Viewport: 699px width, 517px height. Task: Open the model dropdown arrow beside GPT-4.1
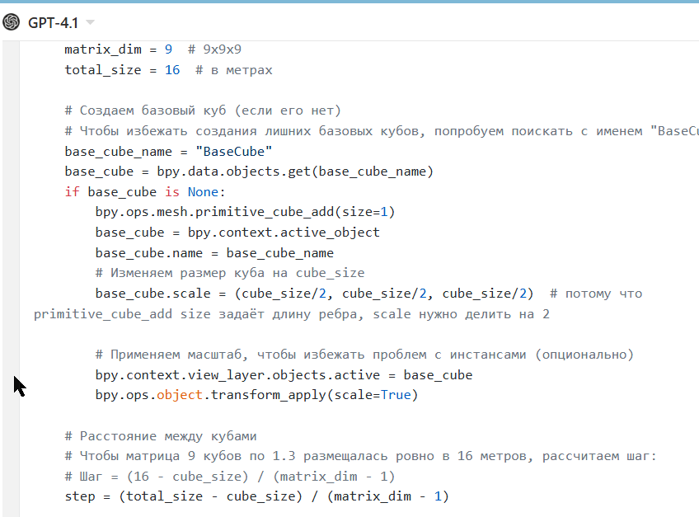90,22
